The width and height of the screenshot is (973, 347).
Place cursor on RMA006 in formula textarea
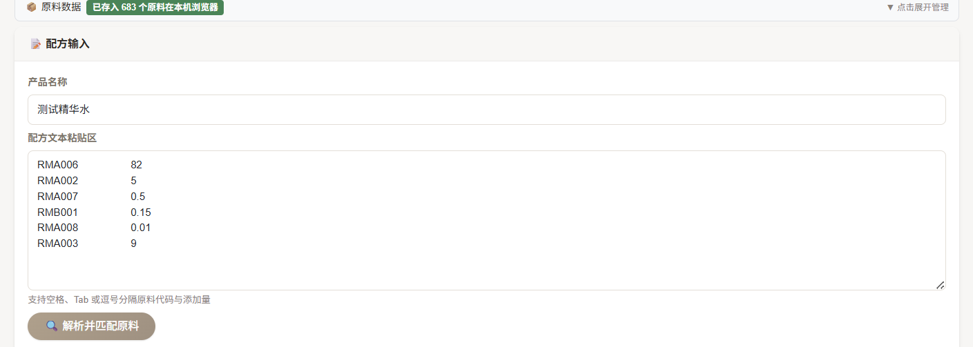(58, 165)
